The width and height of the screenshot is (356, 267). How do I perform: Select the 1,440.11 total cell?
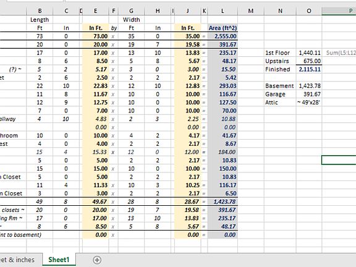tap(309, 53)
